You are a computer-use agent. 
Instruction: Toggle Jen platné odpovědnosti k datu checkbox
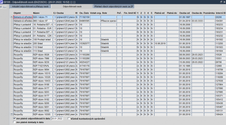point(14,119)
